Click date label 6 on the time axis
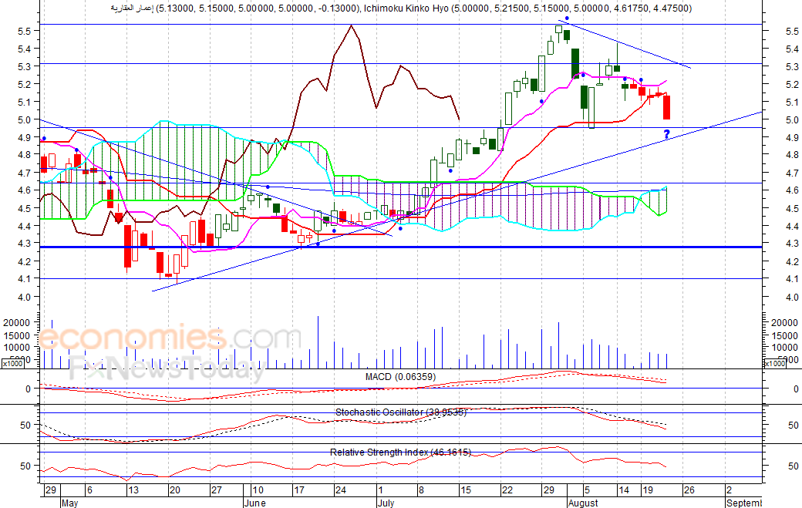Image resolution: width=802 pixels, height=508 pixels. pos(89,490)
